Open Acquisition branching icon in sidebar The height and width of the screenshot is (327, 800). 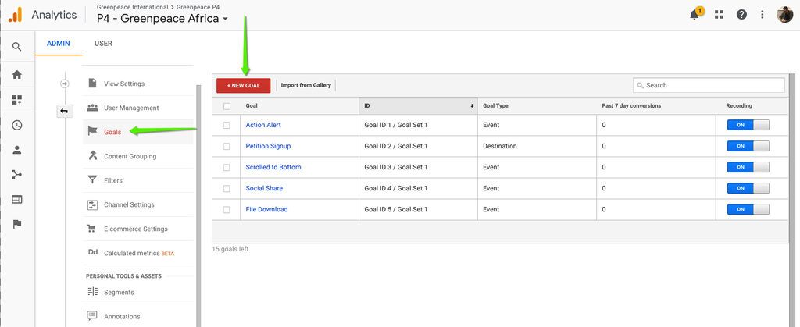tap(17, 175)
